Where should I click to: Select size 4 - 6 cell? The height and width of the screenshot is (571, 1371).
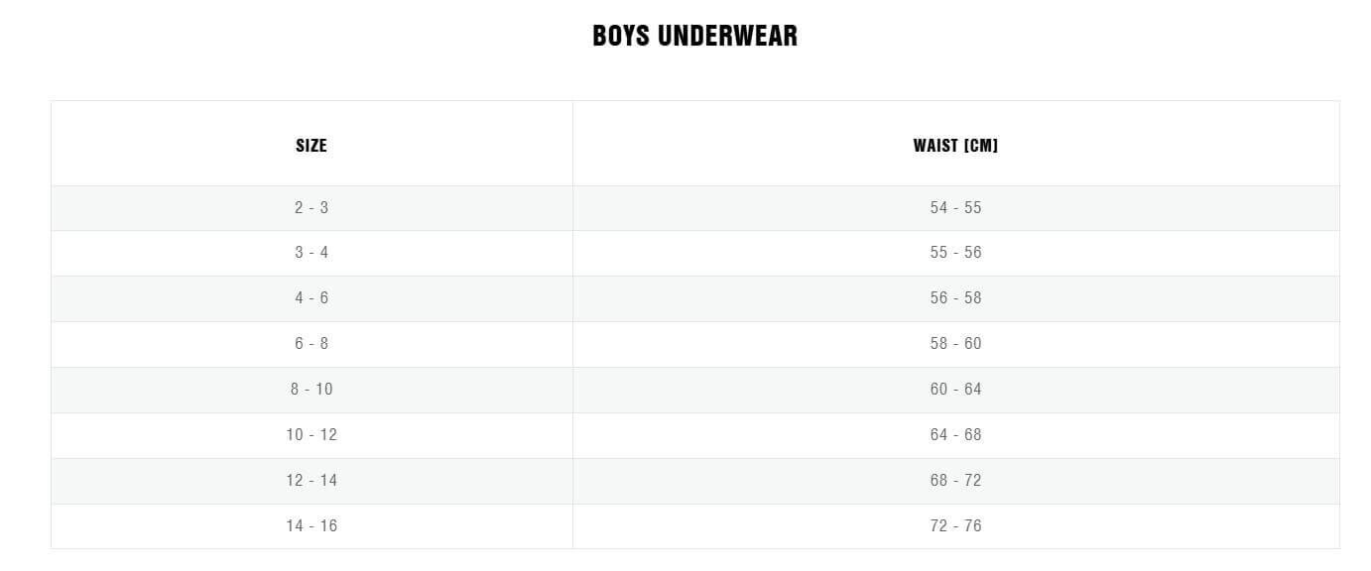[312, 298]
